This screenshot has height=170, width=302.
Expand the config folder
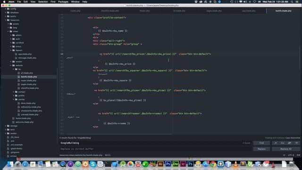(x=13, y=8)
